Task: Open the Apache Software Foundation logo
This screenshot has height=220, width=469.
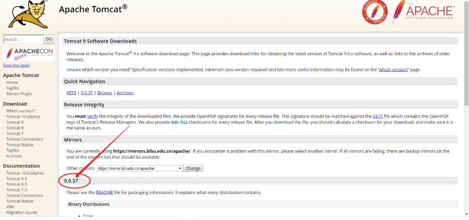Action: 423,12
